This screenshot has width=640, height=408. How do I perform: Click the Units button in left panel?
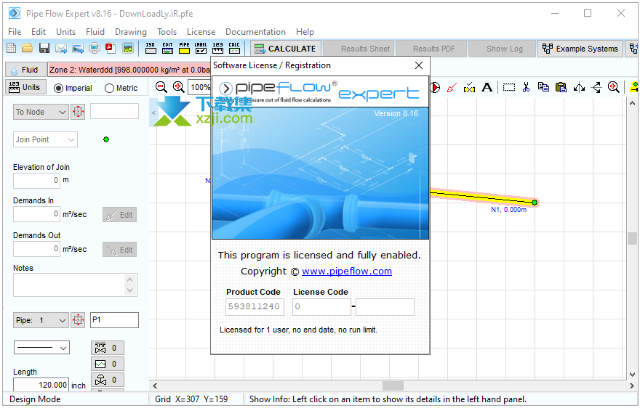25,87
